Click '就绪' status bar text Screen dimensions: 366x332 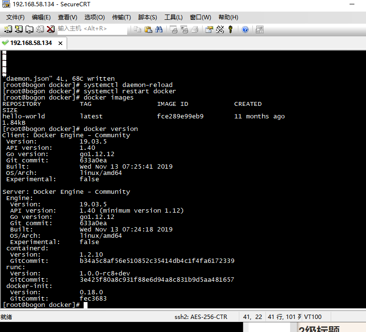pyautogui.click(x=6, y=317)
